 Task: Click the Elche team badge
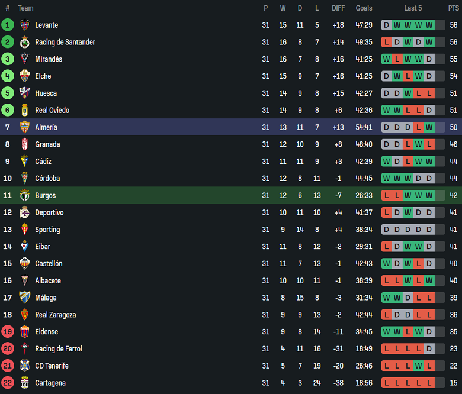(x=25, y=76)
